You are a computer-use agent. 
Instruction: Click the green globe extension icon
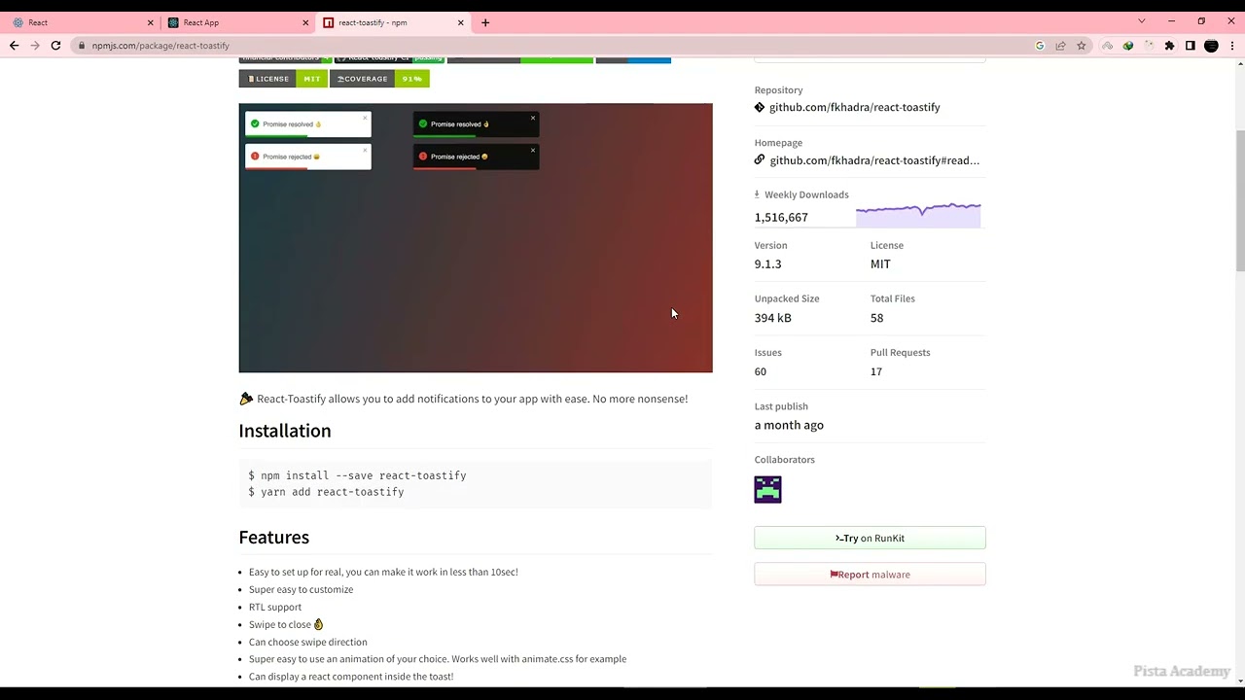(1128, 46)
